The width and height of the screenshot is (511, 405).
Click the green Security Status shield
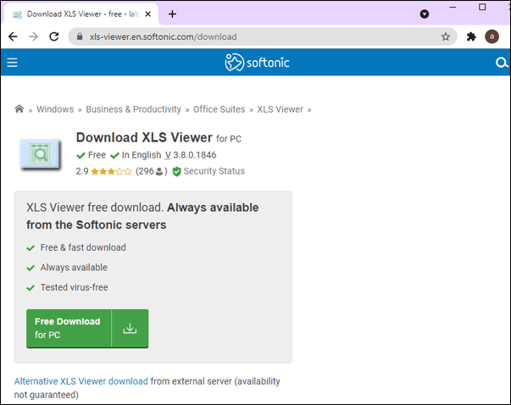[176, 171]
